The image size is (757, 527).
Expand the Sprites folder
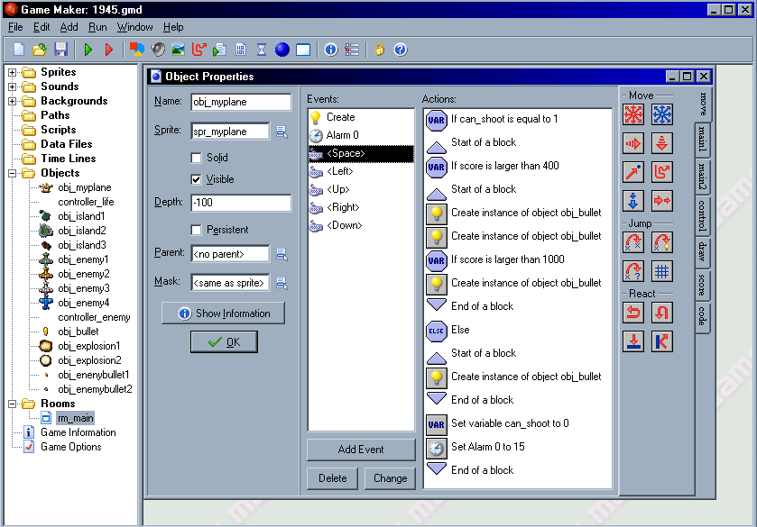pyautogui.click(x=12, y=72)
